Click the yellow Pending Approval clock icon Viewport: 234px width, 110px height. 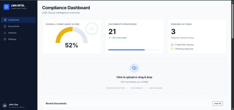coord(172,49)
